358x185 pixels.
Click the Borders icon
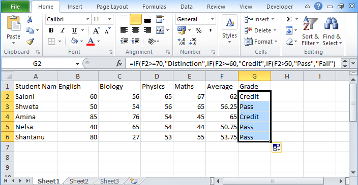coord(51,42)
